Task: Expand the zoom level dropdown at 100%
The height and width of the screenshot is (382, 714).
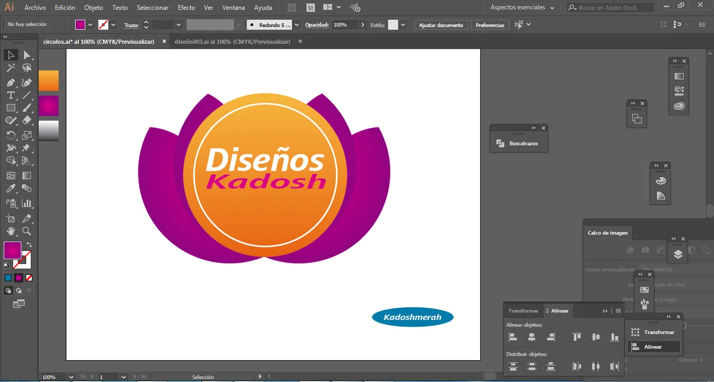Action: pos(71,377)
